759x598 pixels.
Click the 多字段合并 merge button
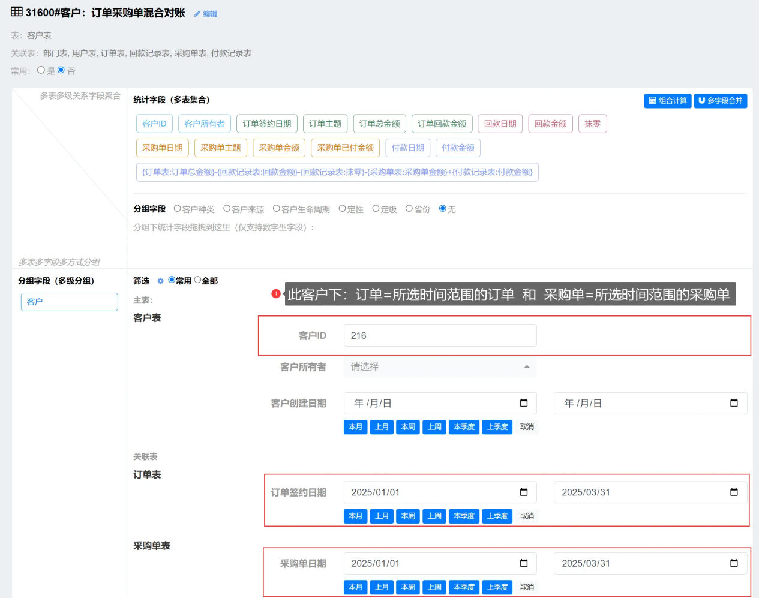721,101
